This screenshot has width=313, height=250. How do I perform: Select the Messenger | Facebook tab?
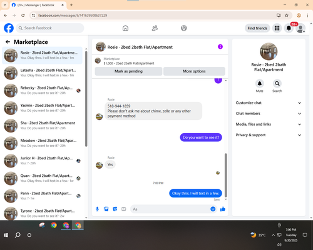tap(38, 5)
